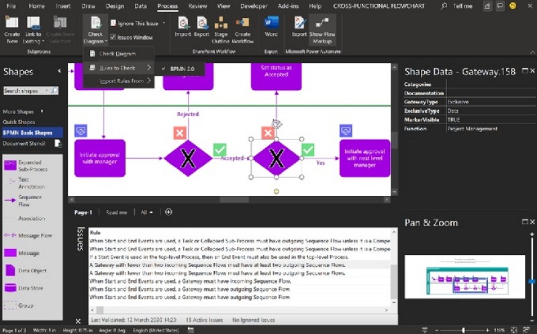This screenshot has width=537, height=334.
Task: Click the canvas horizontal scrollbar thumb
Action: (234, 199)
